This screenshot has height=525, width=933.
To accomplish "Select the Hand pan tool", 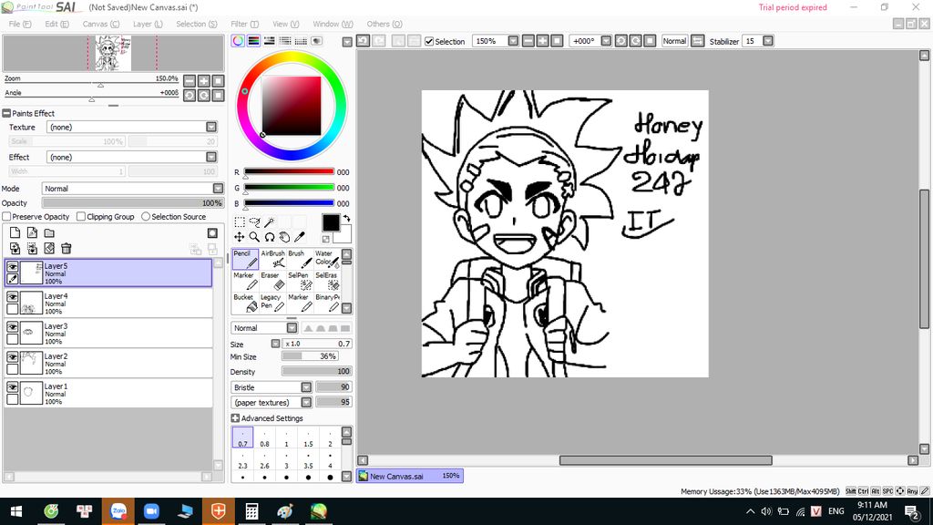I will (284, 237).
